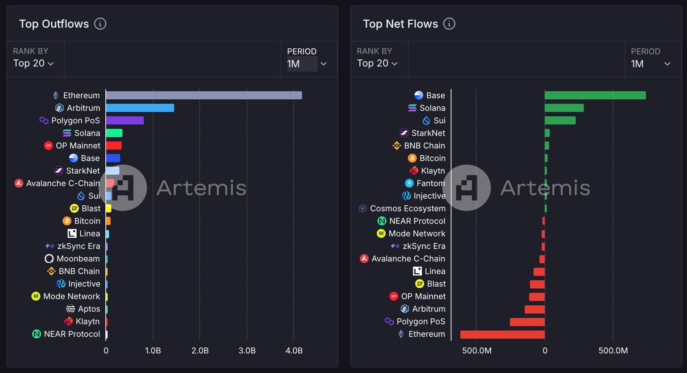Click the Polygon PoS red net flow bar
The height and width of the screenshot is (373, 687).
point(527,322)
